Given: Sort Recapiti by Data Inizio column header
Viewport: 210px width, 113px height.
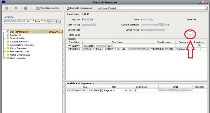Looking at the screenshot, I should (x=74, y=42).
